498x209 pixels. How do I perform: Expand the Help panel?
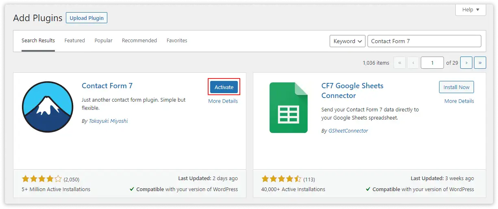(470, 9)
